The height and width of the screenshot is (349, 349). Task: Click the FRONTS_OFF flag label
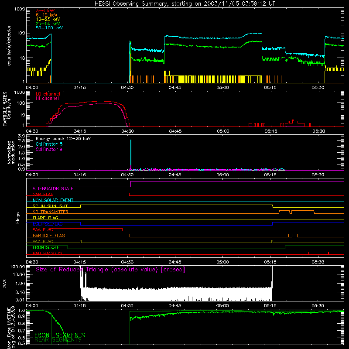click(46, 247)
